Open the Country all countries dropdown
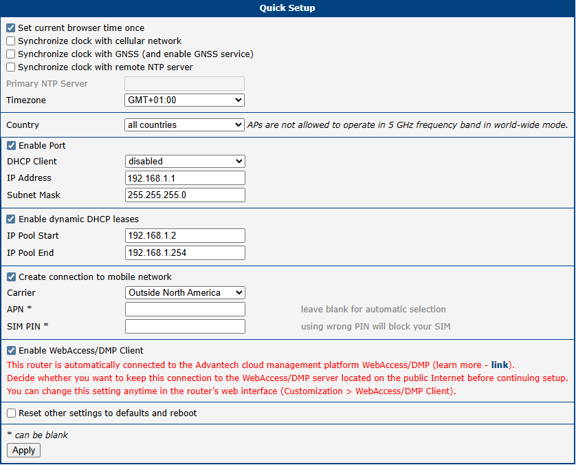The image size is (576, 465). click(184, 125)
